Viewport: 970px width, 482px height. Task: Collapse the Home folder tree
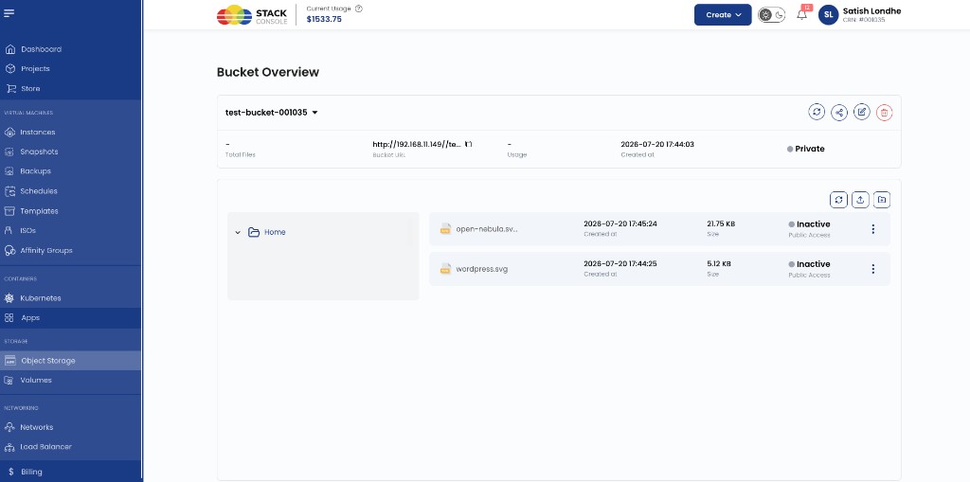238,233
